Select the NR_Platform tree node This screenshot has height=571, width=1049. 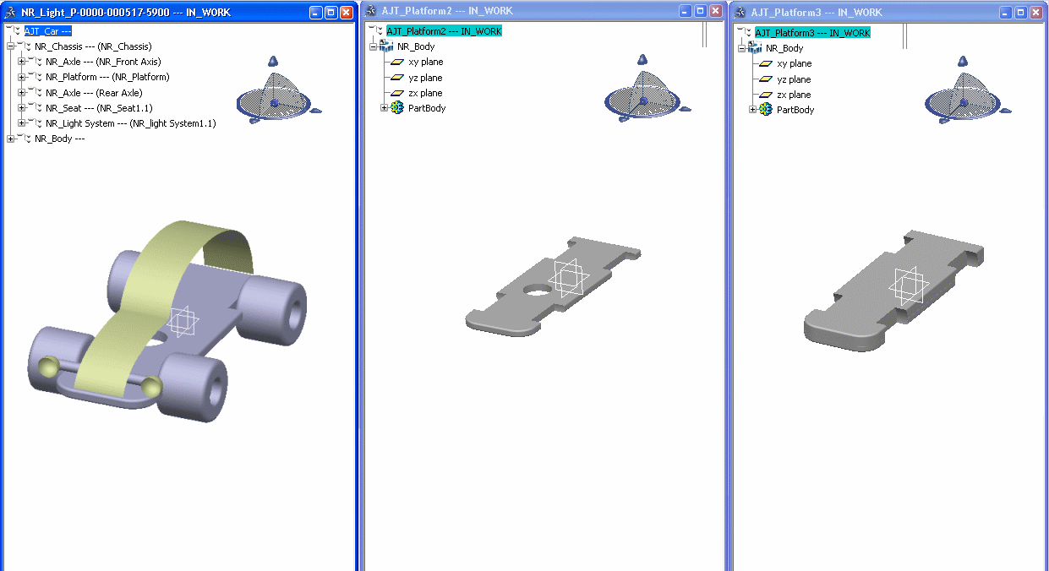[x=107, y=77]
